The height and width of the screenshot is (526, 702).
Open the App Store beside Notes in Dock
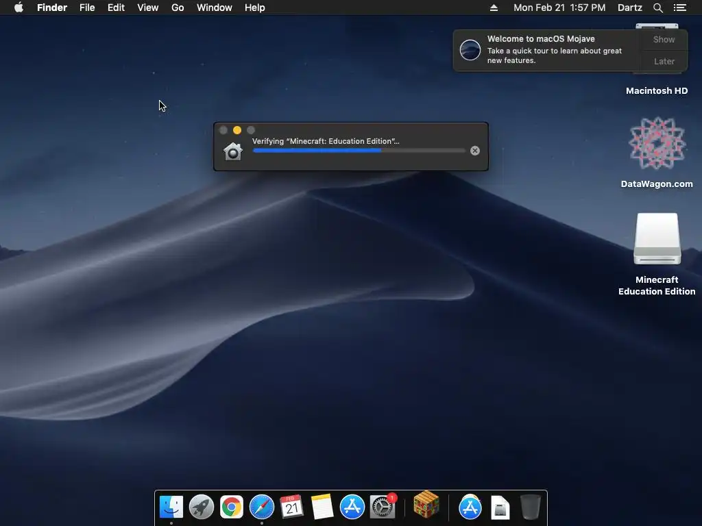352,508
